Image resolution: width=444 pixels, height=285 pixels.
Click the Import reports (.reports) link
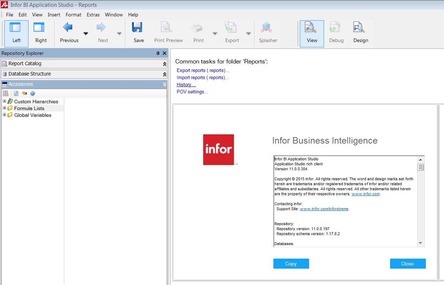coord(203,78)
